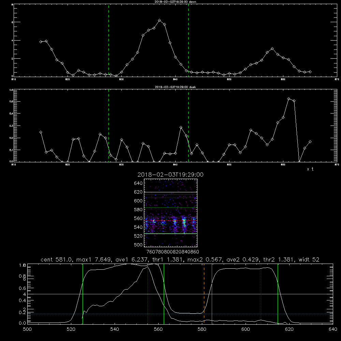Click bottom plot x-axis label 540

(115, 329)
